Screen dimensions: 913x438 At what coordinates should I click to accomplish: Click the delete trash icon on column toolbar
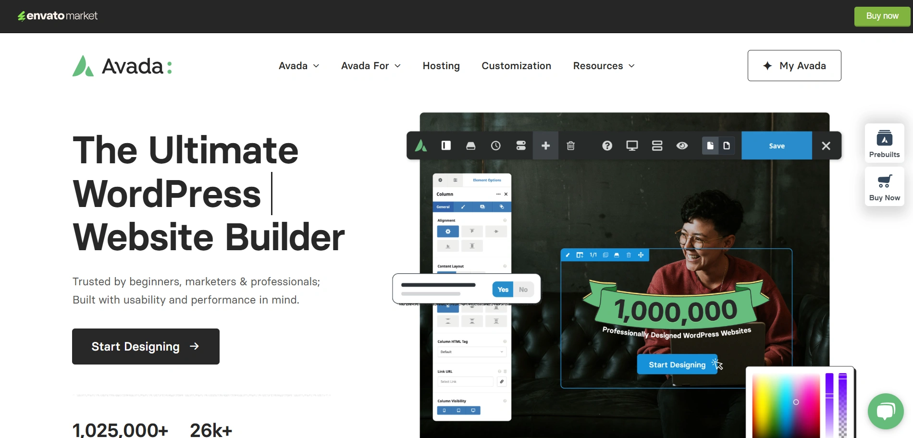(x=629, y=255)
